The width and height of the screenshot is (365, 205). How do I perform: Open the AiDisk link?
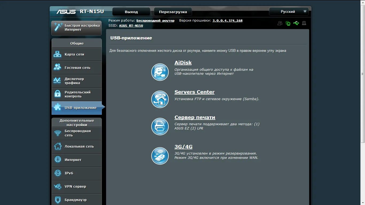183,63
